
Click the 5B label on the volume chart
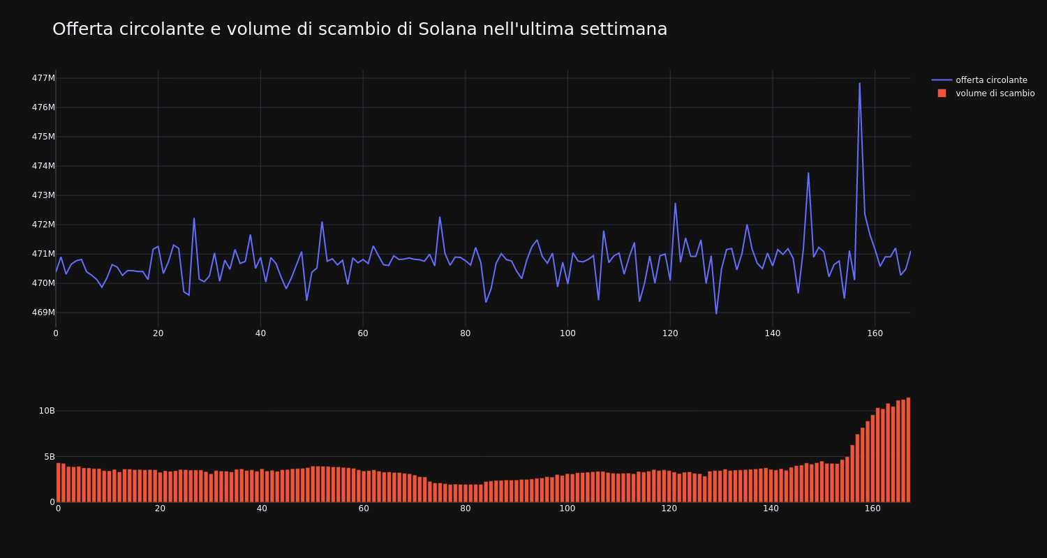[x=50, y=457]
